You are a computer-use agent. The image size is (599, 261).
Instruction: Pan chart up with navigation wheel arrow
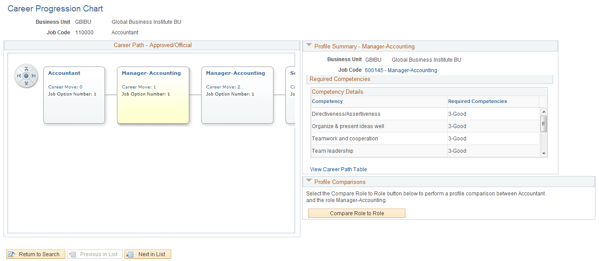26,69
